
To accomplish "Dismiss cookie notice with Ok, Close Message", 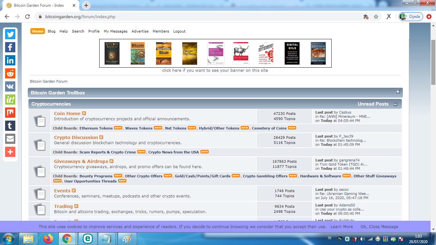I will point(380,227).
